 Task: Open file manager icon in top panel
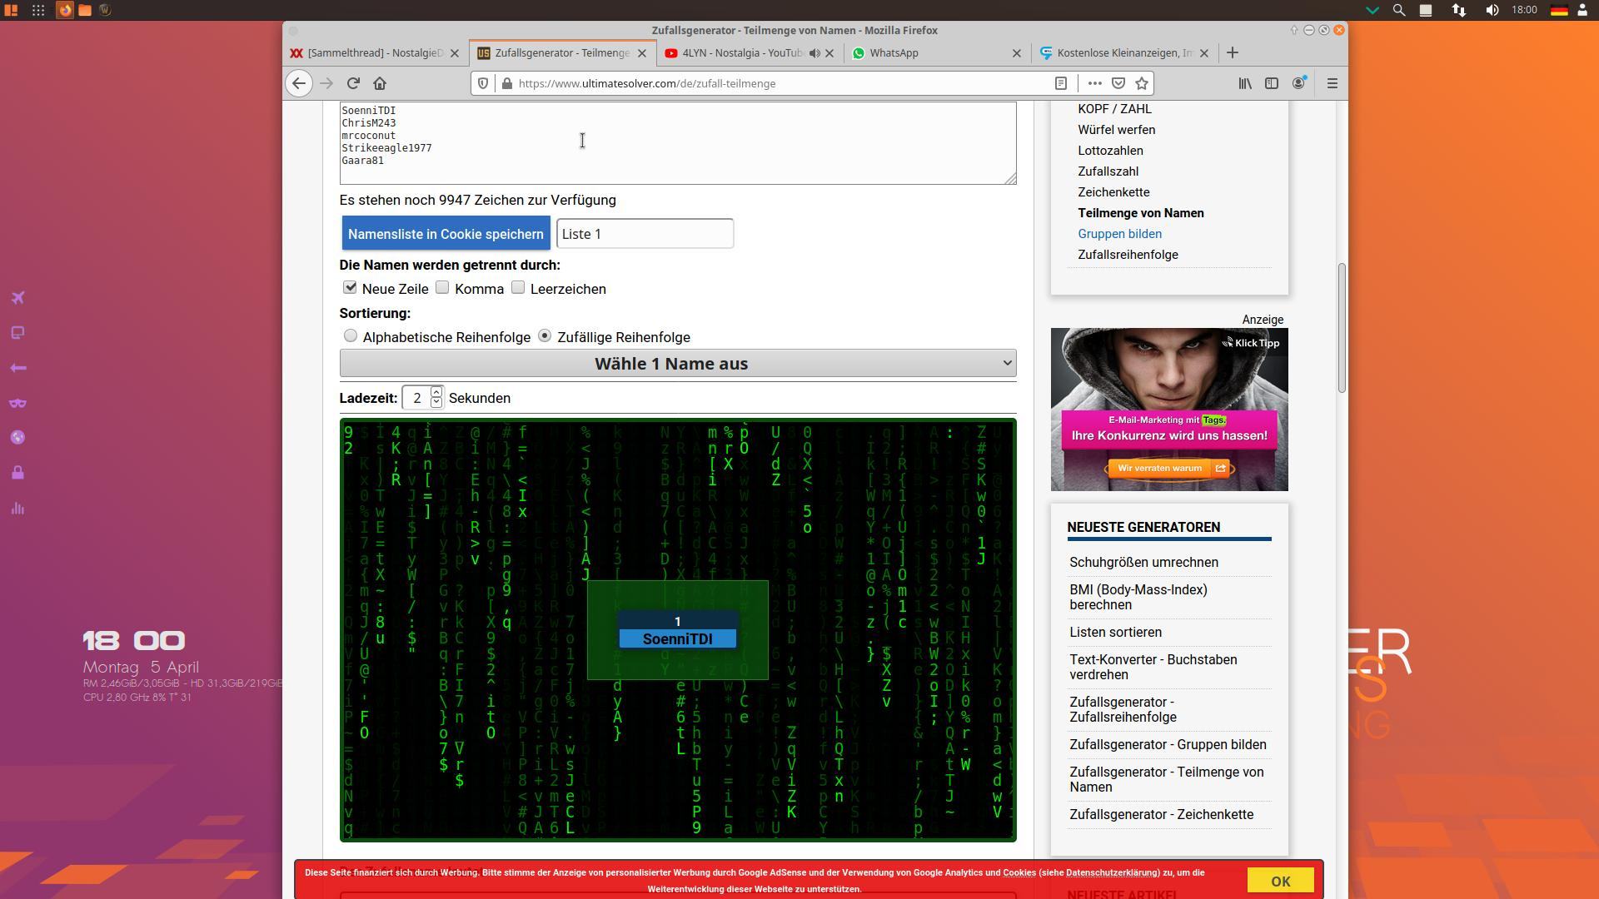(85, 10)
